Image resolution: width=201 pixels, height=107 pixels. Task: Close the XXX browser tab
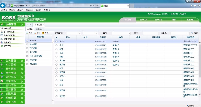click(x=128, y=6)
